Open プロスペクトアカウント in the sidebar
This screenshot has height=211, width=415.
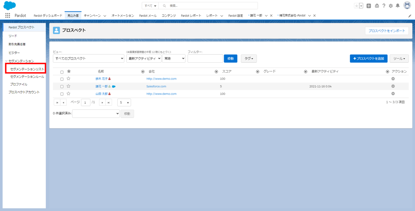pyautogui.click(x=24, y=92)
